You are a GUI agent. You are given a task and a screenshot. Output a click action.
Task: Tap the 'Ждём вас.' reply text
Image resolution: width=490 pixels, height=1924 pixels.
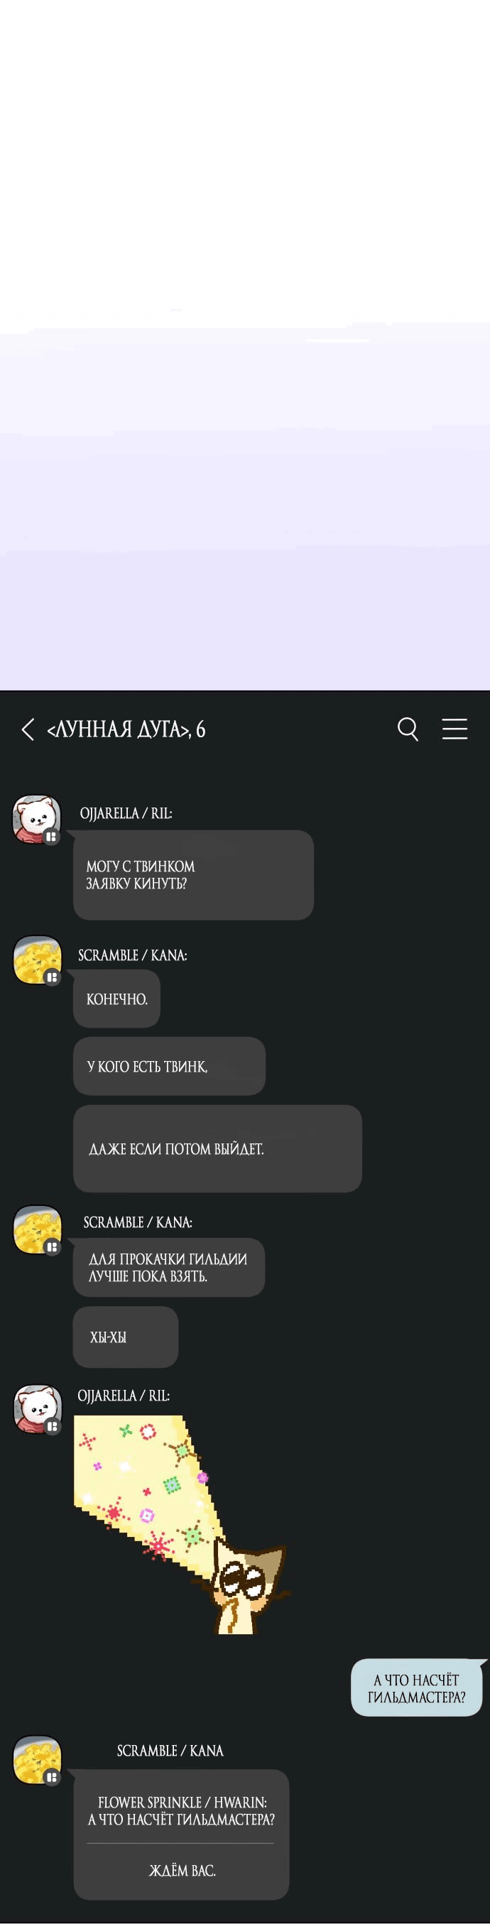tap(183, 1871)
